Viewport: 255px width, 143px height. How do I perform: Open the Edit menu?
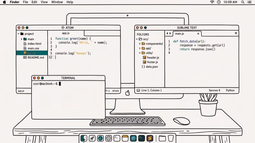pyautogui.click(x=34, y=2)
